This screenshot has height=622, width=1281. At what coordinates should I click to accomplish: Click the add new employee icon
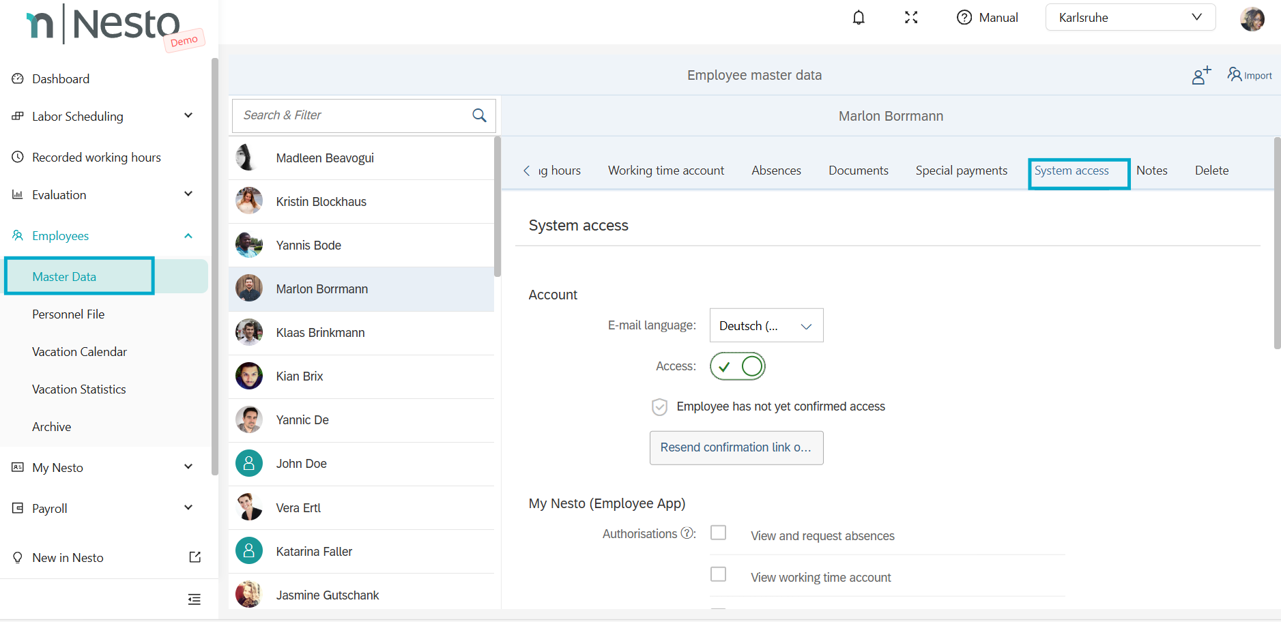coord(1200,76)
